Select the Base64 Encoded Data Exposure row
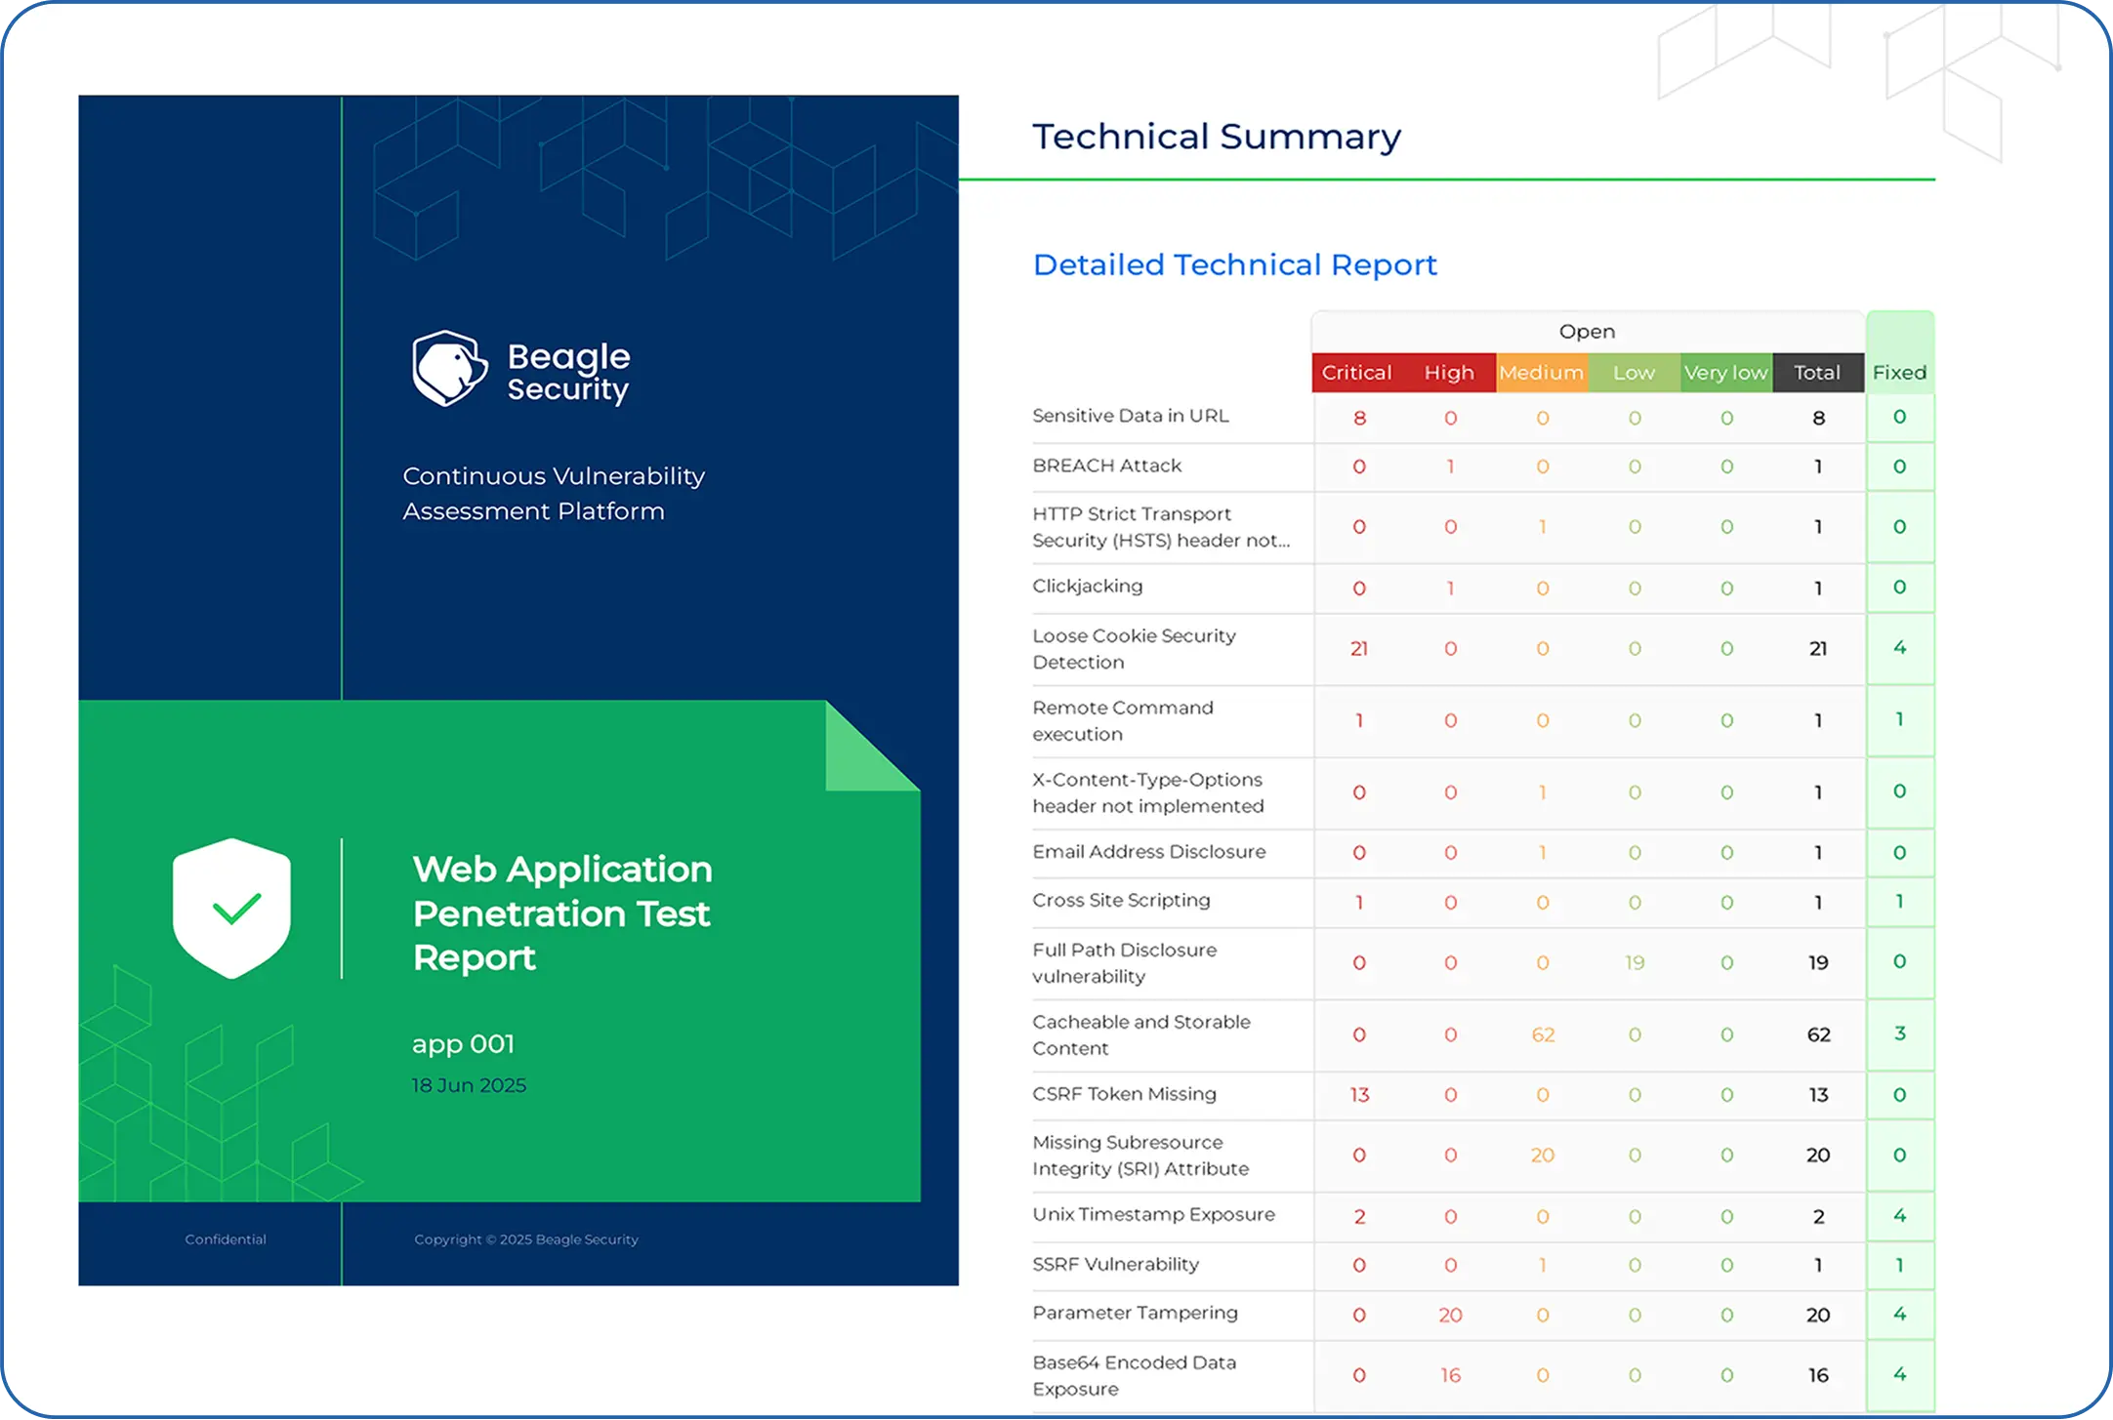The height and width of the screenshot is (1420, 2113). (x=1483, y=1376)
